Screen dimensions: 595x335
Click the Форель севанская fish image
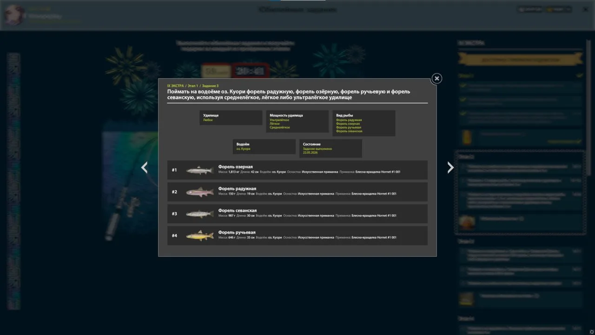click(x=199, y=214)
